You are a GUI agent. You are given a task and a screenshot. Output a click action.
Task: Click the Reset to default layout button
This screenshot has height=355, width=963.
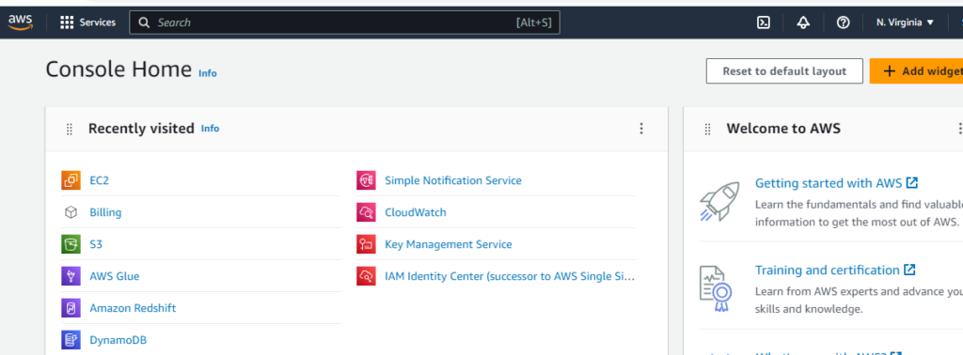[x=784, y=71]
